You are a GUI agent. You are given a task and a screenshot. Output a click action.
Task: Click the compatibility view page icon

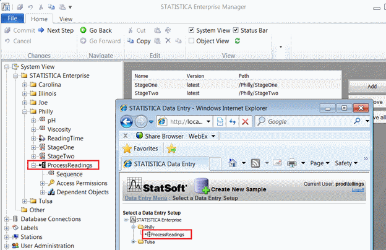click(x=220, y=121)
